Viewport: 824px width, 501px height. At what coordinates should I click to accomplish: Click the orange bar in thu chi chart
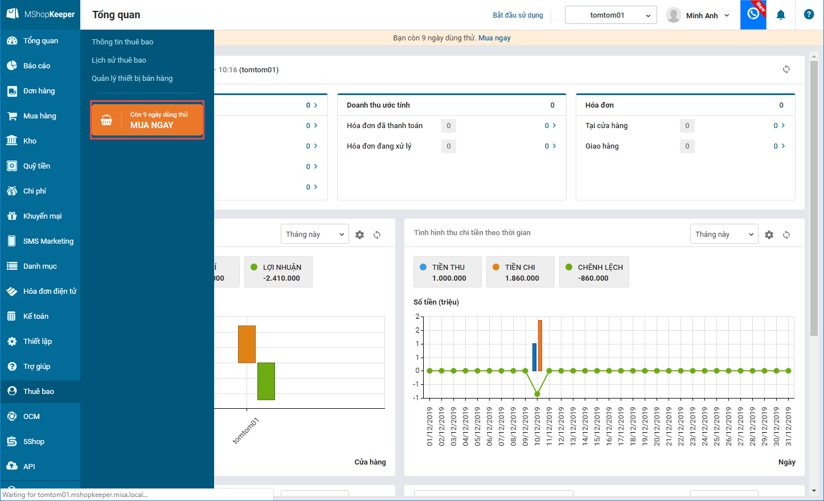(x=540, y=345)
